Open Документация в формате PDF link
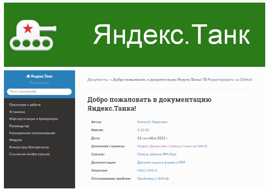The image size is (270, 191). coord(161,162)
